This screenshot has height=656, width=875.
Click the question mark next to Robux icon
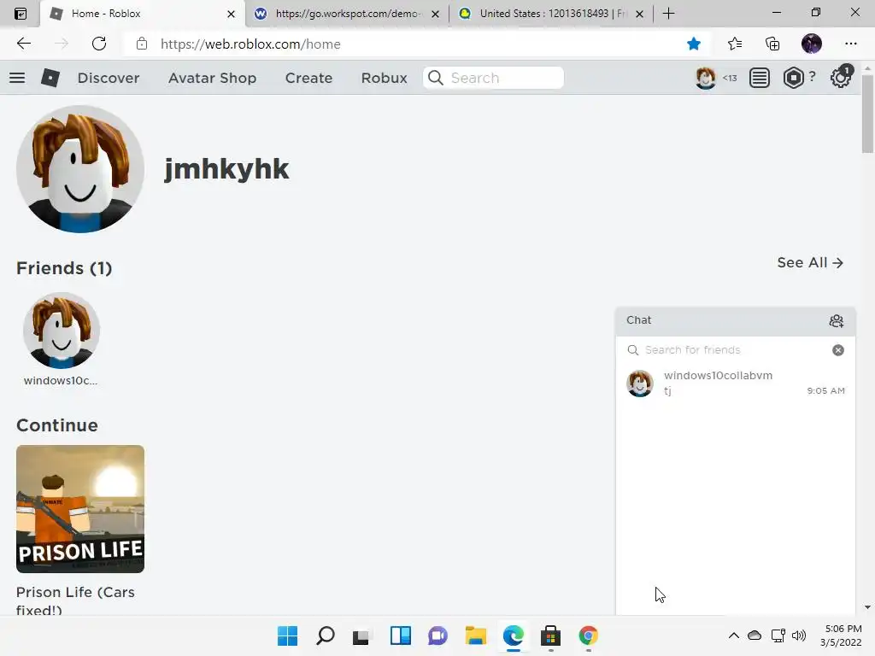click(813, 76)
